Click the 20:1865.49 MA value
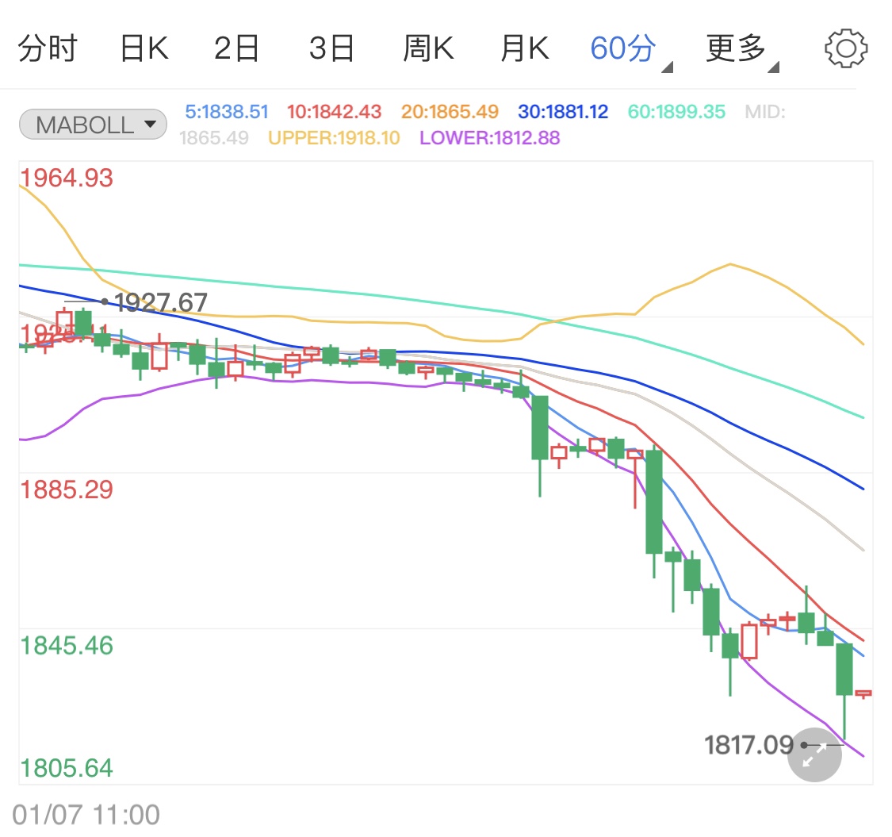892x837 pixels. tap(450, 112)
